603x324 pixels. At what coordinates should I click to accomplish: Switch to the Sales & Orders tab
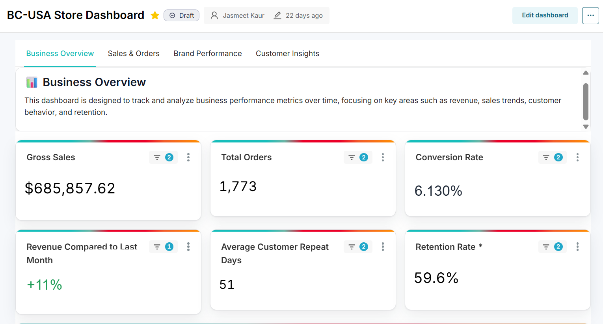(134, 54)
